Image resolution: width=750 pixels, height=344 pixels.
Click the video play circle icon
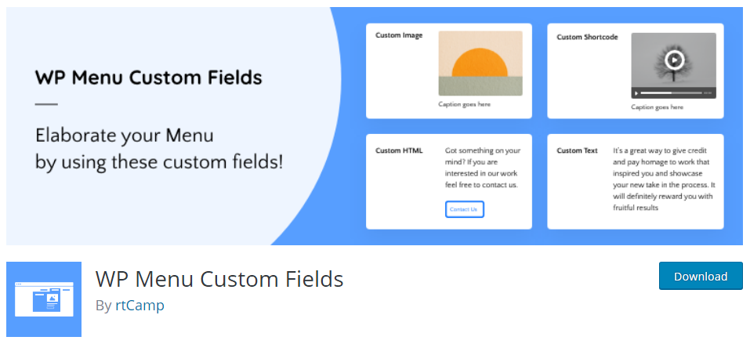[674, 60]
